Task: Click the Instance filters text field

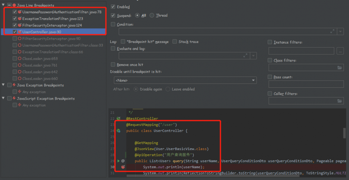Action: 302,51
